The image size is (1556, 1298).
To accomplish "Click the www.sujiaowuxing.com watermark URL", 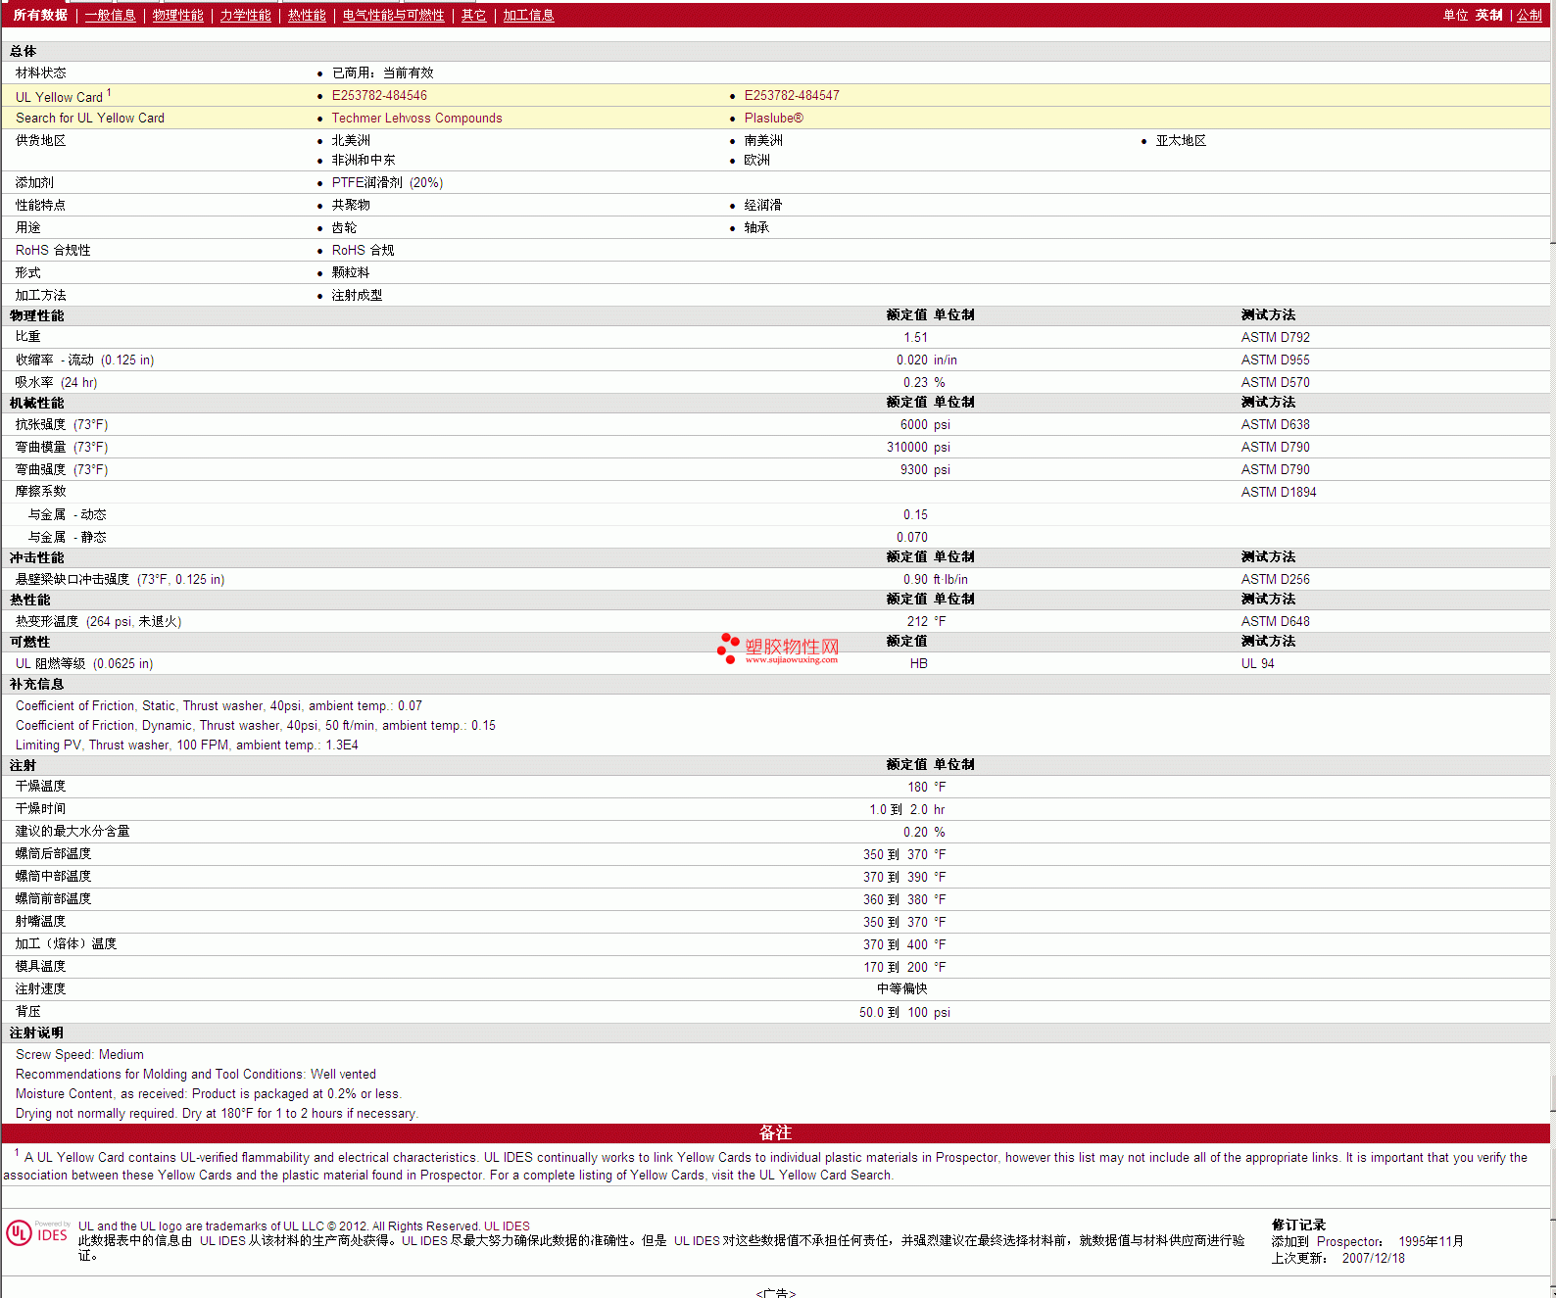I will [791, 660].
